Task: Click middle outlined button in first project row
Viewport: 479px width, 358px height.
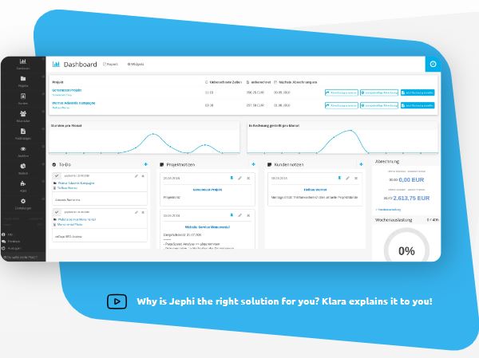Action: click(x=379, y=92)
